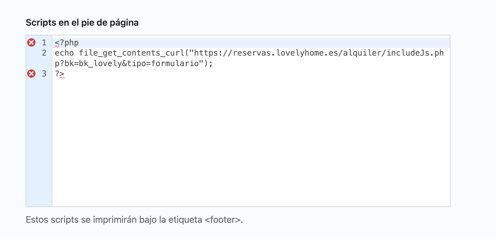The image size is (496, 239).
Task: Click the error icon on line 3
Action: pyautogui.click(x=31, y=74)
